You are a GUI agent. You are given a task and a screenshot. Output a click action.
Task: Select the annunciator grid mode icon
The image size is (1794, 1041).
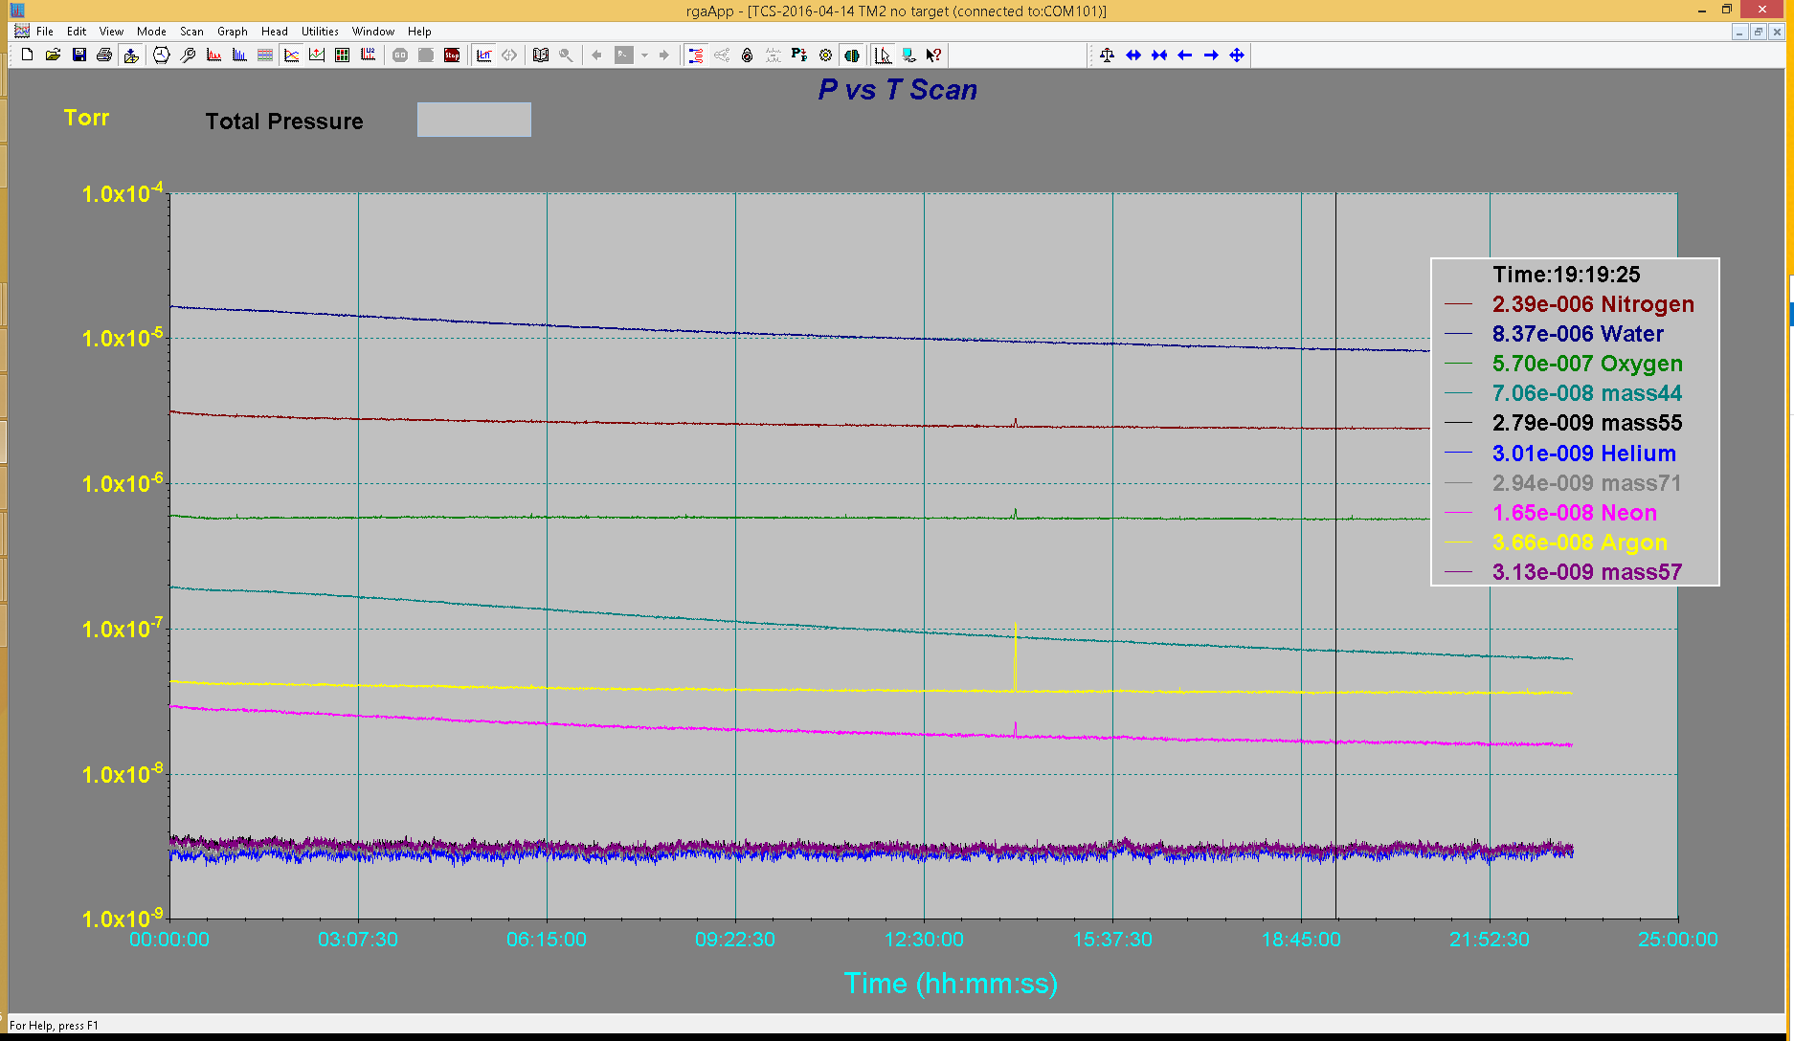pyautogui.click(x=342, y=55)
